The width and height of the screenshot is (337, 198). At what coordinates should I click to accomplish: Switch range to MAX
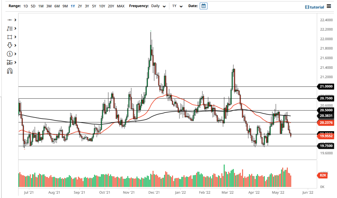tap(120, 6)
